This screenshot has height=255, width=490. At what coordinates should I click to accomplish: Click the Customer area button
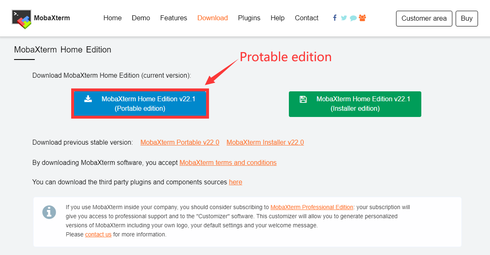click(x=424, y=19)
